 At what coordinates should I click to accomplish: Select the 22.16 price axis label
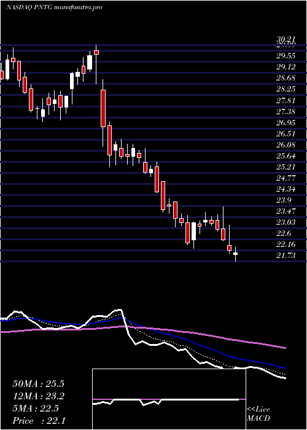(286, 244)
